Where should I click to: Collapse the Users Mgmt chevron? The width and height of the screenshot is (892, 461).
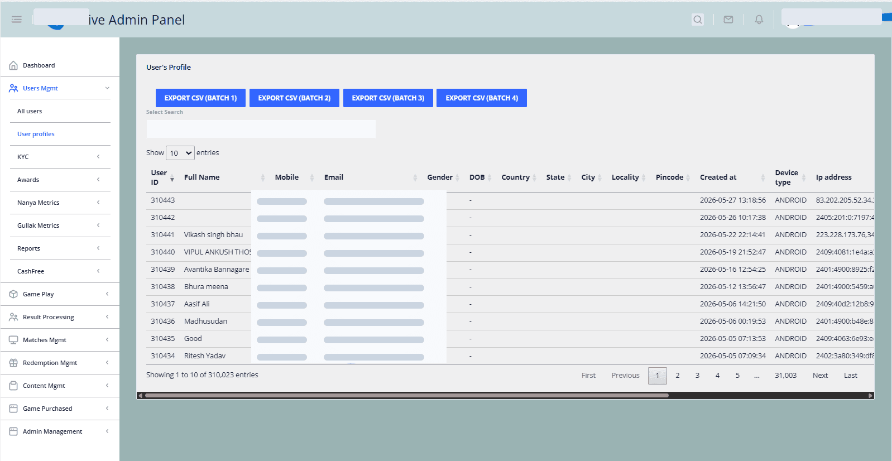107,88
